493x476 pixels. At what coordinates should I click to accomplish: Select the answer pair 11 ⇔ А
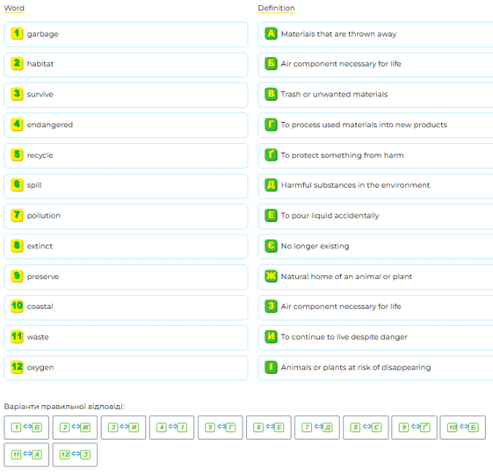26,455
